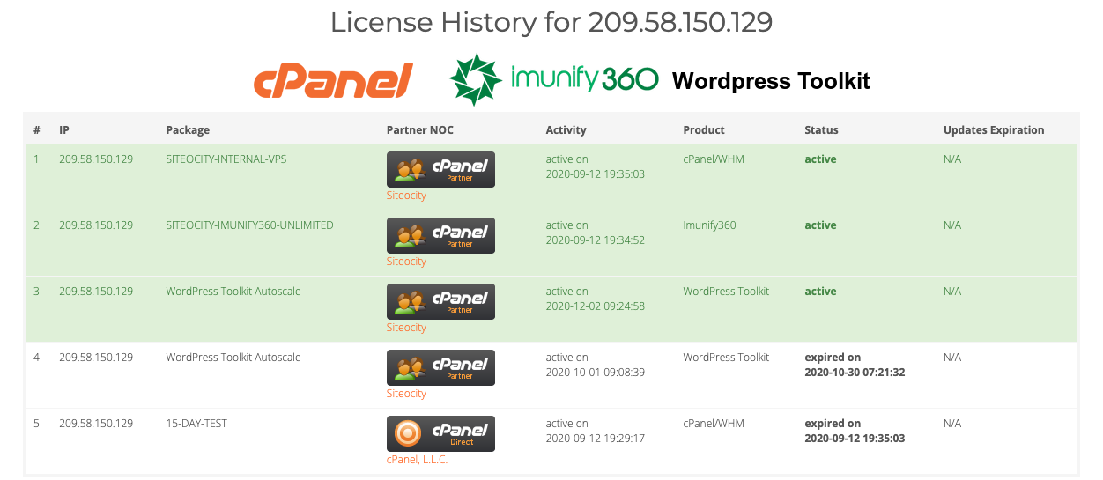This screenshot has width=1103, height=480.
Task: Open the cPanel, L.L.C. link
Action: point(417,460)
